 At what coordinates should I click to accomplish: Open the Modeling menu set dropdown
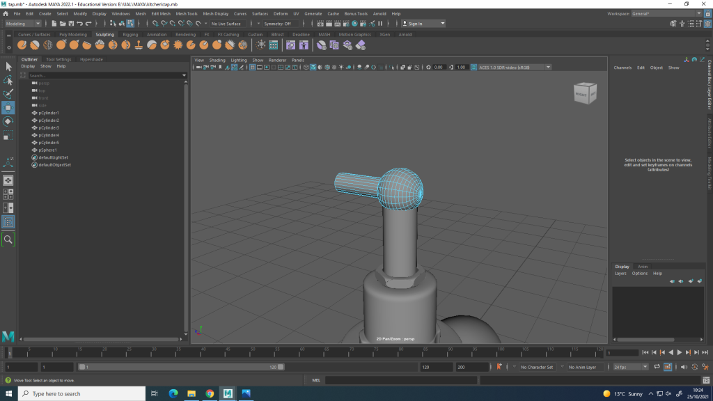pyautogui.click(x=23, y=24)
